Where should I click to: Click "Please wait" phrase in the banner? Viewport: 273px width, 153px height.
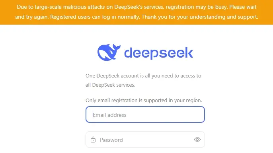(x=243, y=7)
